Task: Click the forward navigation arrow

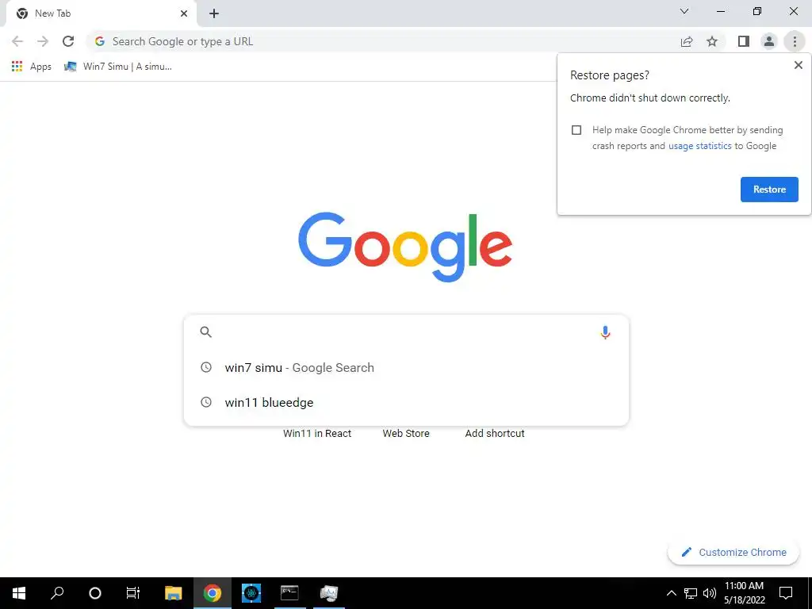Action: (x=43, y=41)
